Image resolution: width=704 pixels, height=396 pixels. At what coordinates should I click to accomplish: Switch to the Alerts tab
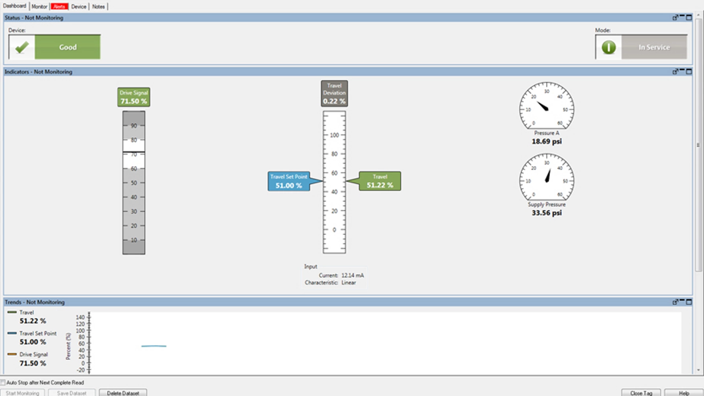(60, 6)
